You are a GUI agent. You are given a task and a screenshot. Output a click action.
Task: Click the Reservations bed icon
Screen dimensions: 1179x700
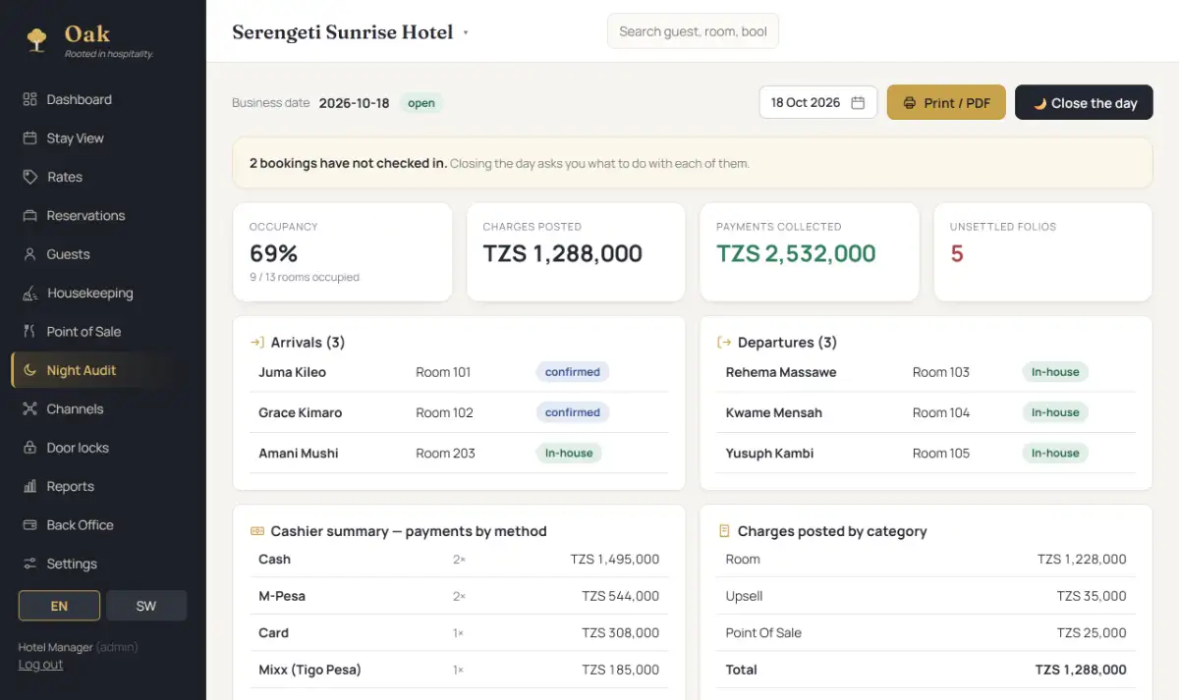[29, 216]
